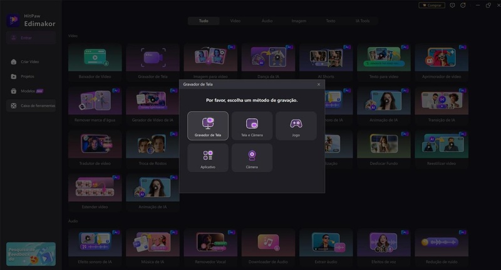This screenshot has width=501, height=270.
Task: Select the Gravador de Tela recording option
Action: tap(207, 126)
